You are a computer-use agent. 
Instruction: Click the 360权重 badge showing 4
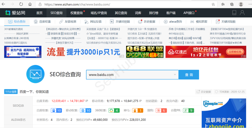pyautogui.click(x=114, y=111)
